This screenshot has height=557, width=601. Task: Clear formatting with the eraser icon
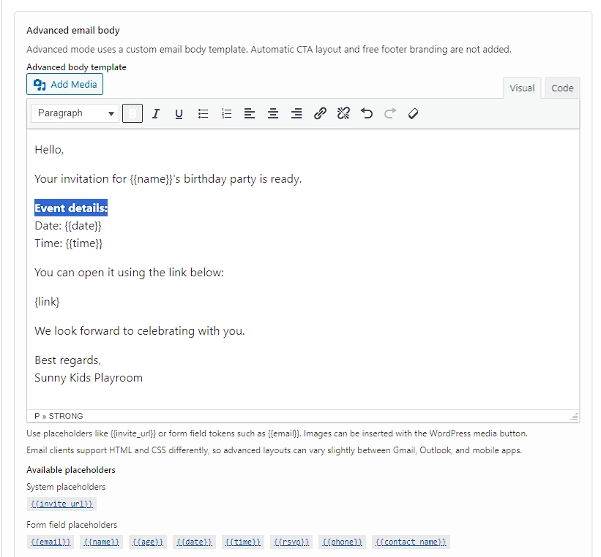[x=413, y=113]
